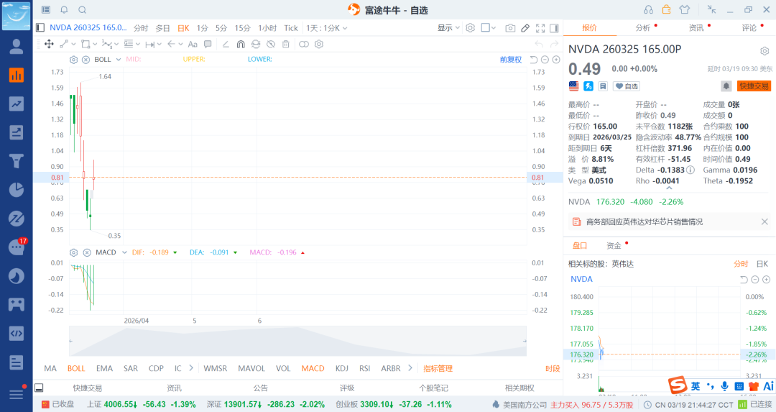The image size is (776, 412).
Task: Select the 15分 chart period
Action: tap(243, 28)
